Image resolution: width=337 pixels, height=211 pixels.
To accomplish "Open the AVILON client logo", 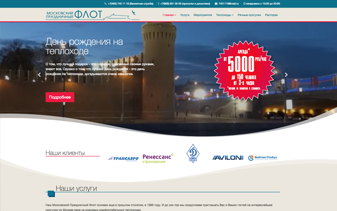I will [228, 157].
